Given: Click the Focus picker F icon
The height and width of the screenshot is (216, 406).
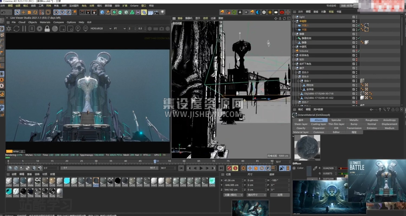Looking at the screenshot, I should click(x=78, y=28).
